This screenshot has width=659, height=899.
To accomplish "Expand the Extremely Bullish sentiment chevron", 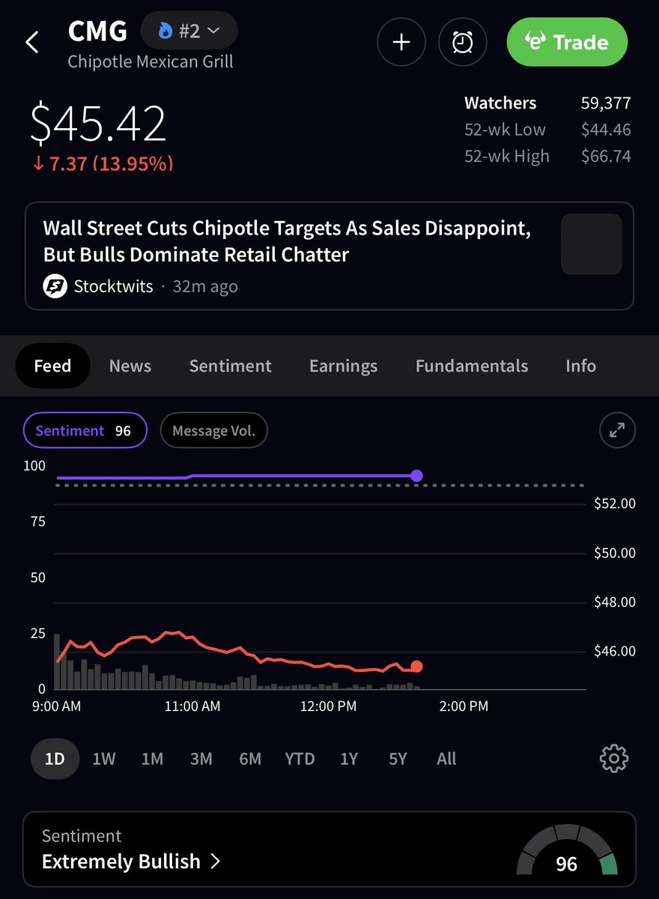I will tap(216, 862).
